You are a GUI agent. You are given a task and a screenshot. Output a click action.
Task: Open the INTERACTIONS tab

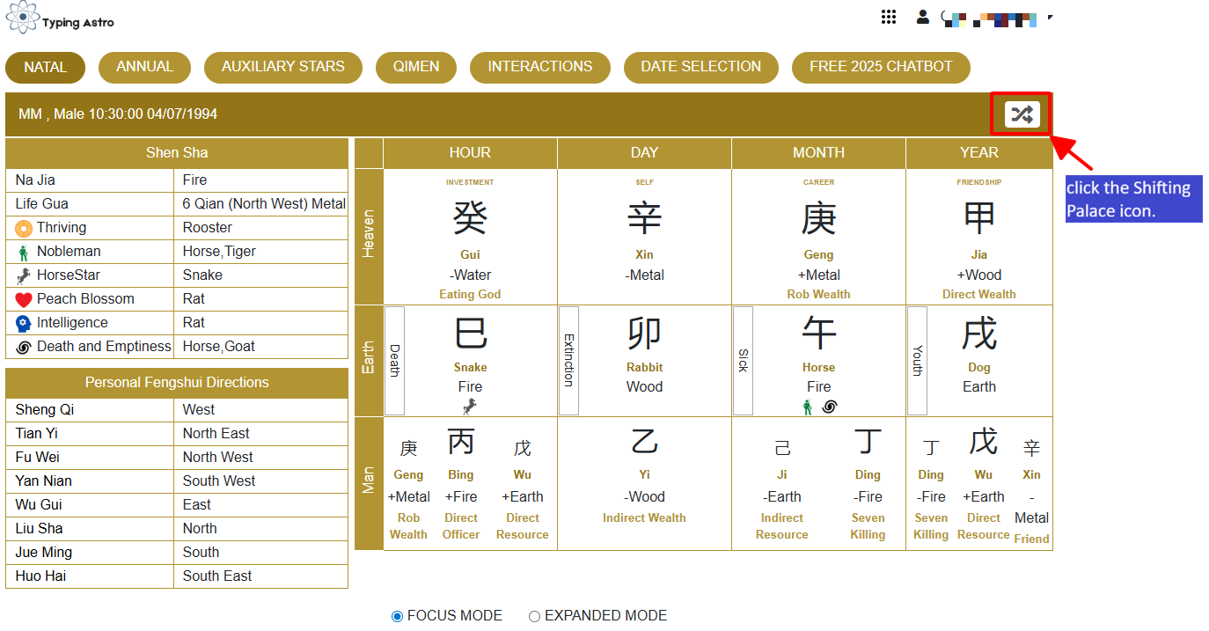click(539, 67)
